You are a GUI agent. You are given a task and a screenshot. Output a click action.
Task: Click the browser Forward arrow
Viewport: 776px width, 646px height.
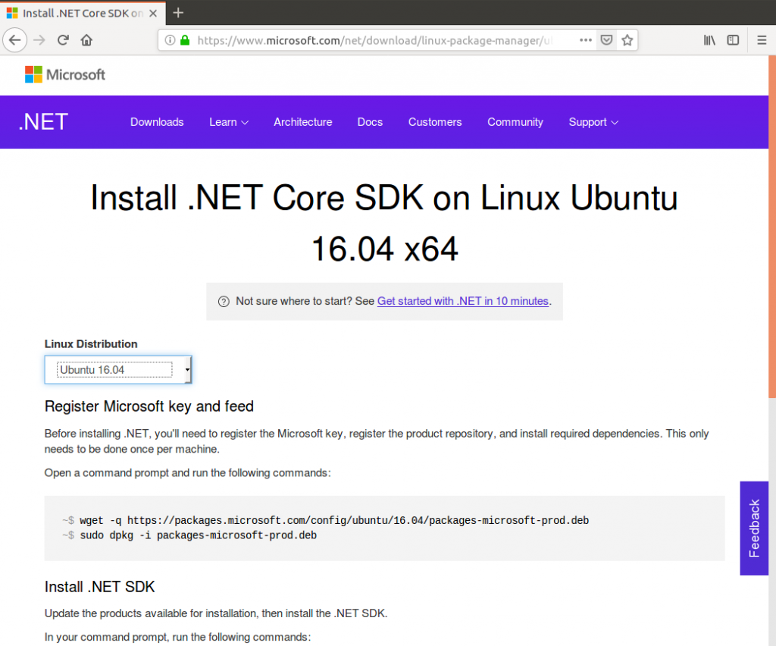[x=39, y=40]
